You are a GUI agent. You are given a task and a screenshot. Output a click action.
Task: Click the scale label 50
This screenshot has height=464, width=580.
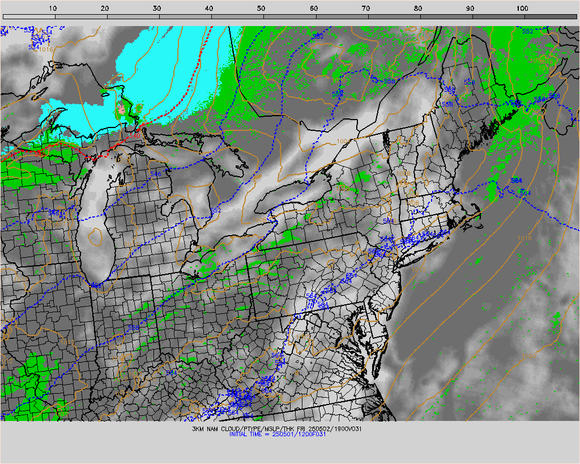coord(261,8)
